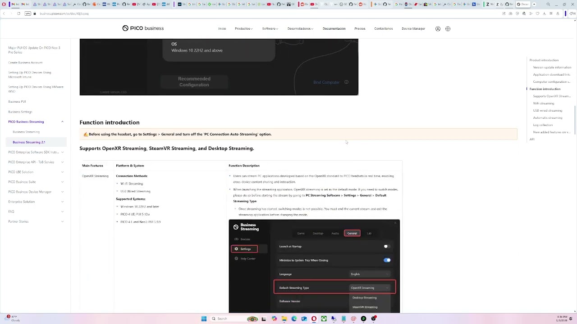The height and width of the screenshot is (324, 577).
Task: Go back with the browser back arrow
Action: point(4,13)
